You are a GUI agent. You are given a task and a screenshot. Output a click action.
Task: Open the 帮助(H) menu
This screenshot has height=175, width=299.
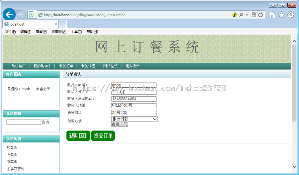[92, 32]
